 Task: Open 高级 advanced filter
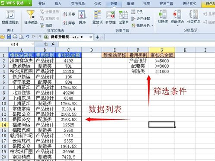(46, 25)
